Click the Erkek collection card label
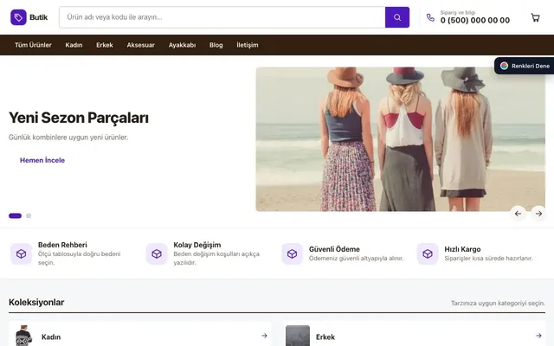The width and height of the screenshot is (554, 346). pos(325,336)
